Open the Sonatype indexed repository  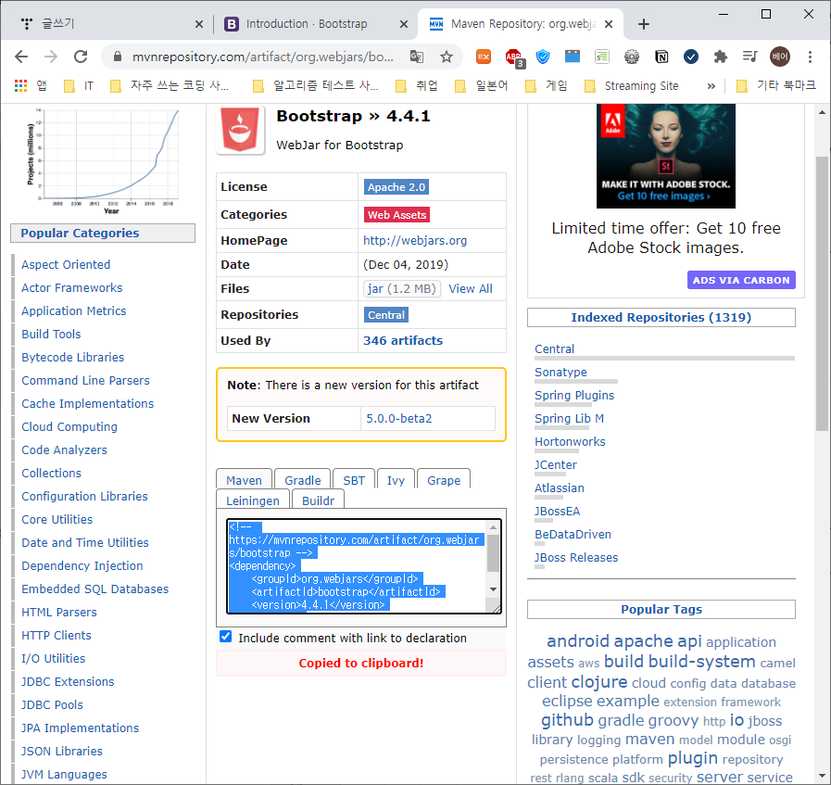pos(560,372)
